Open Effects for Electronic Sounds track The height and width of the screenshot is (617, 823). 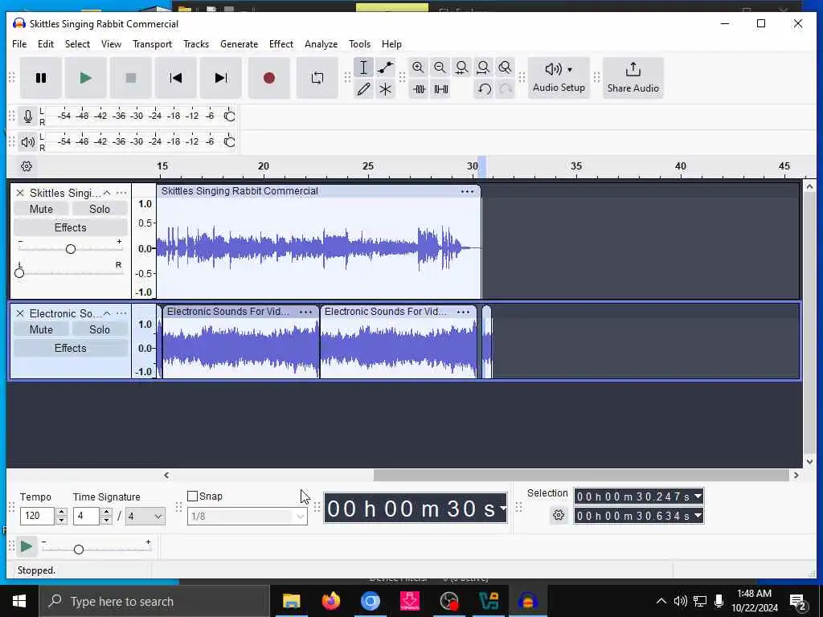point(71,348)
